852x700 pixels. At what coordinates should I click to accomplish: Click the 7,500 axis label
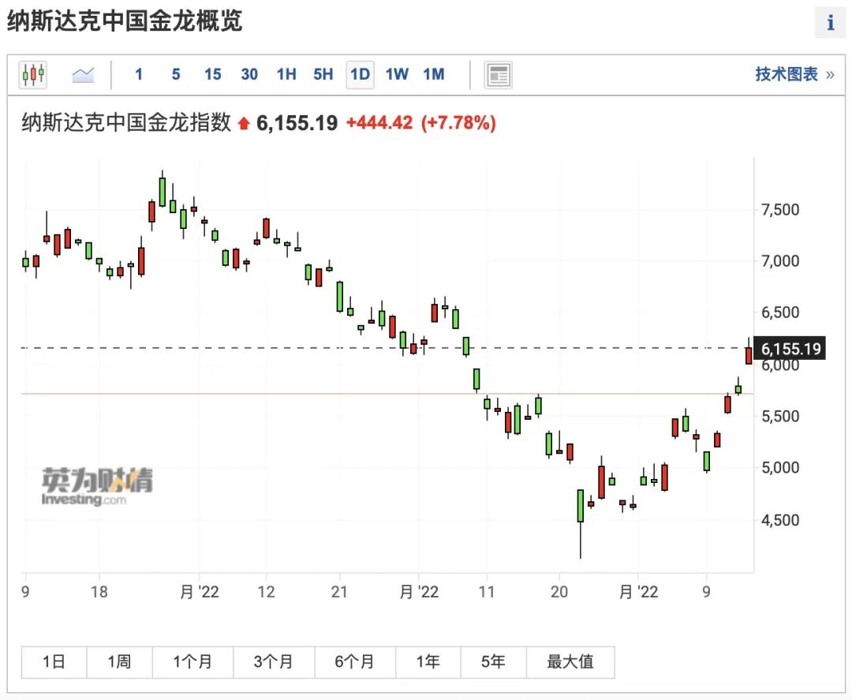780,210
